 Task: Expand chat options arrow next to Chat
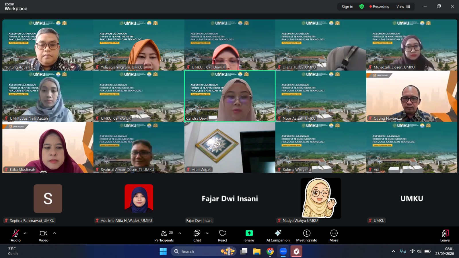pos(207,233)
